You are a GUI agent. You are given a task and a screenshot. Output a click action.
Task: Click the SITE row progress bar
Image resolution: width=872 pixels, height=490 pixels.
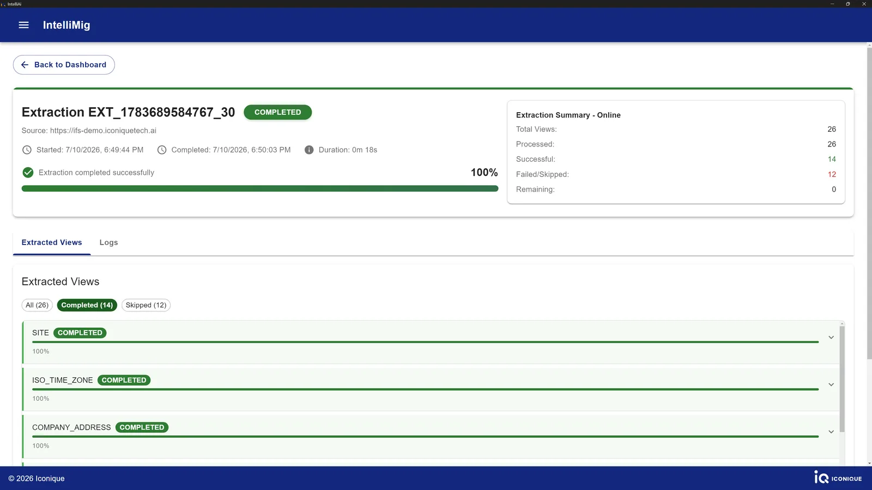tap(426, 342)
